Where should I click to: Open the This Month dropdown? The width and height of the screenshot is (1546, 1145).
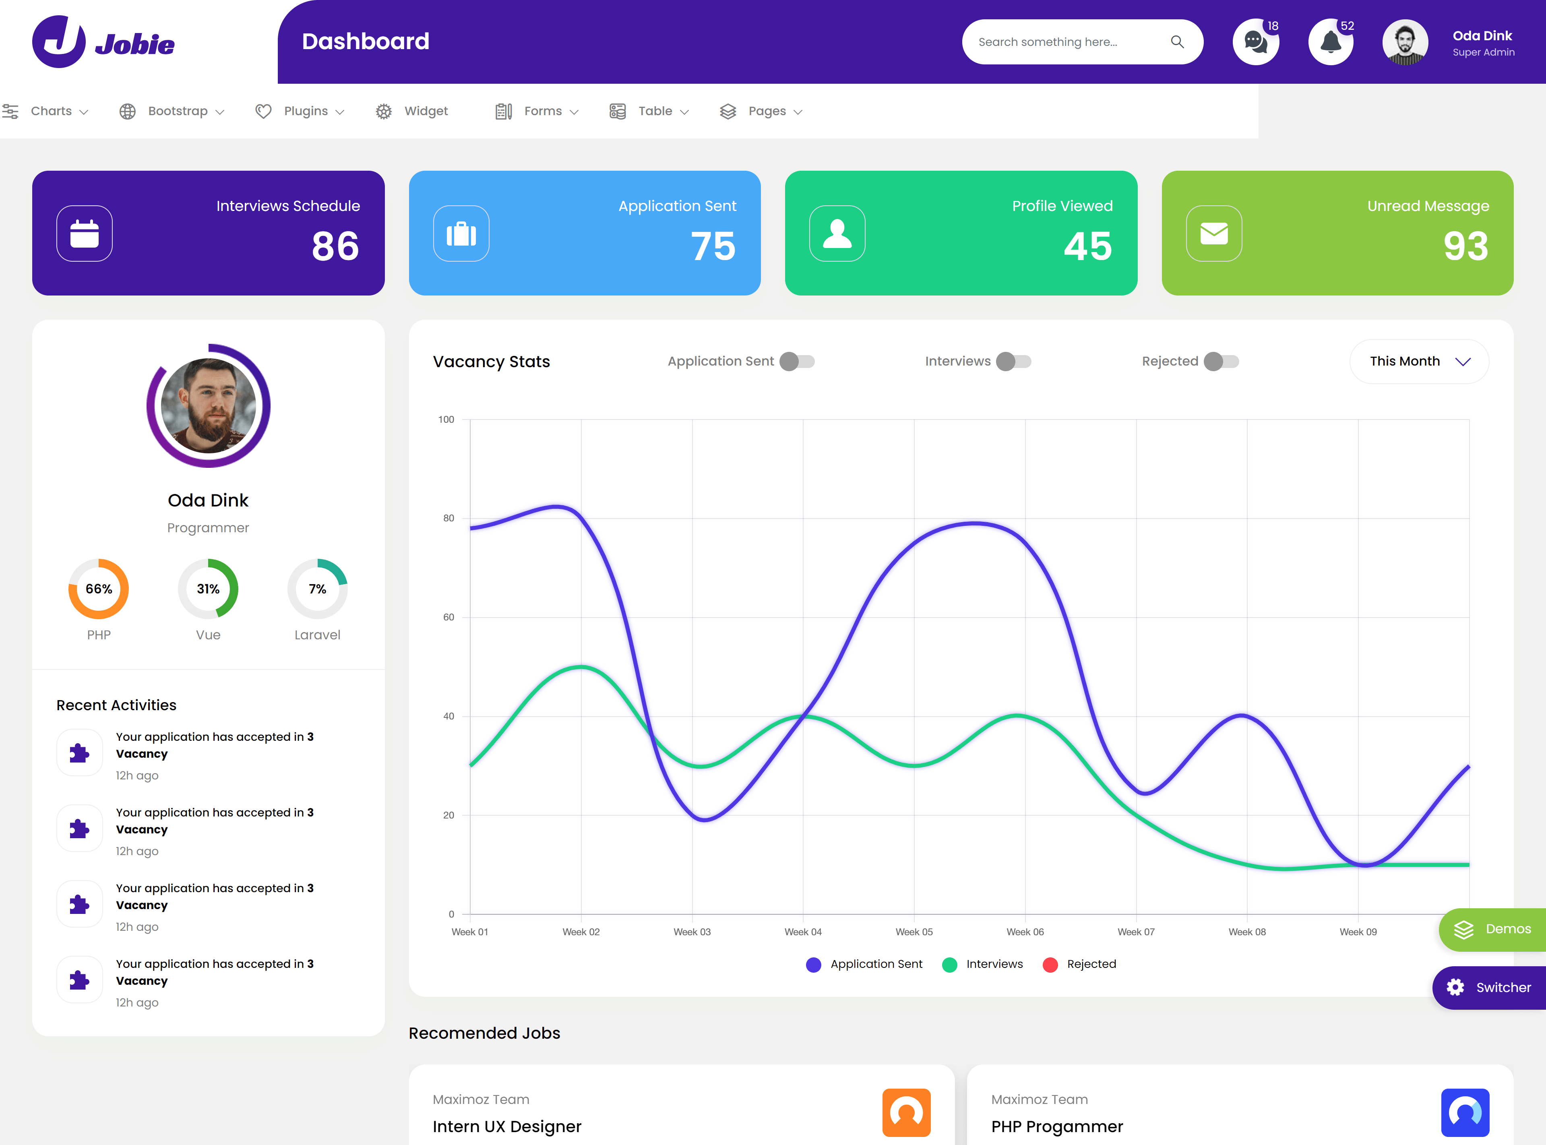(x=1418, y=361)
